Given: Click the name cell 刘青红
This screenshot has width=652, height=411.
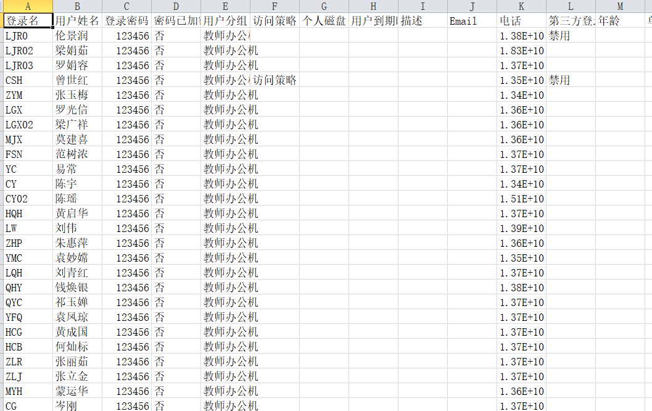Looking at the screenshot, I should tap(77, 273).
